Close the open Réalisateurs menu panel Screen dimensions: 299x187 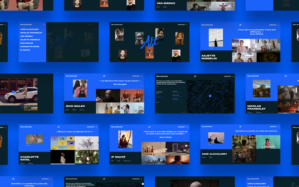point(44,24)
